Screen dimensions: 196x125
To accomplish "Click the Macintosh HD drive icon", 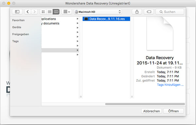I will coord(76,12).
